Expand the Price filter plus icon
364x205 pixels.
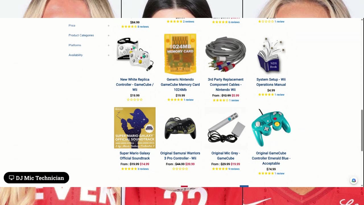click(x=109, y=26)
